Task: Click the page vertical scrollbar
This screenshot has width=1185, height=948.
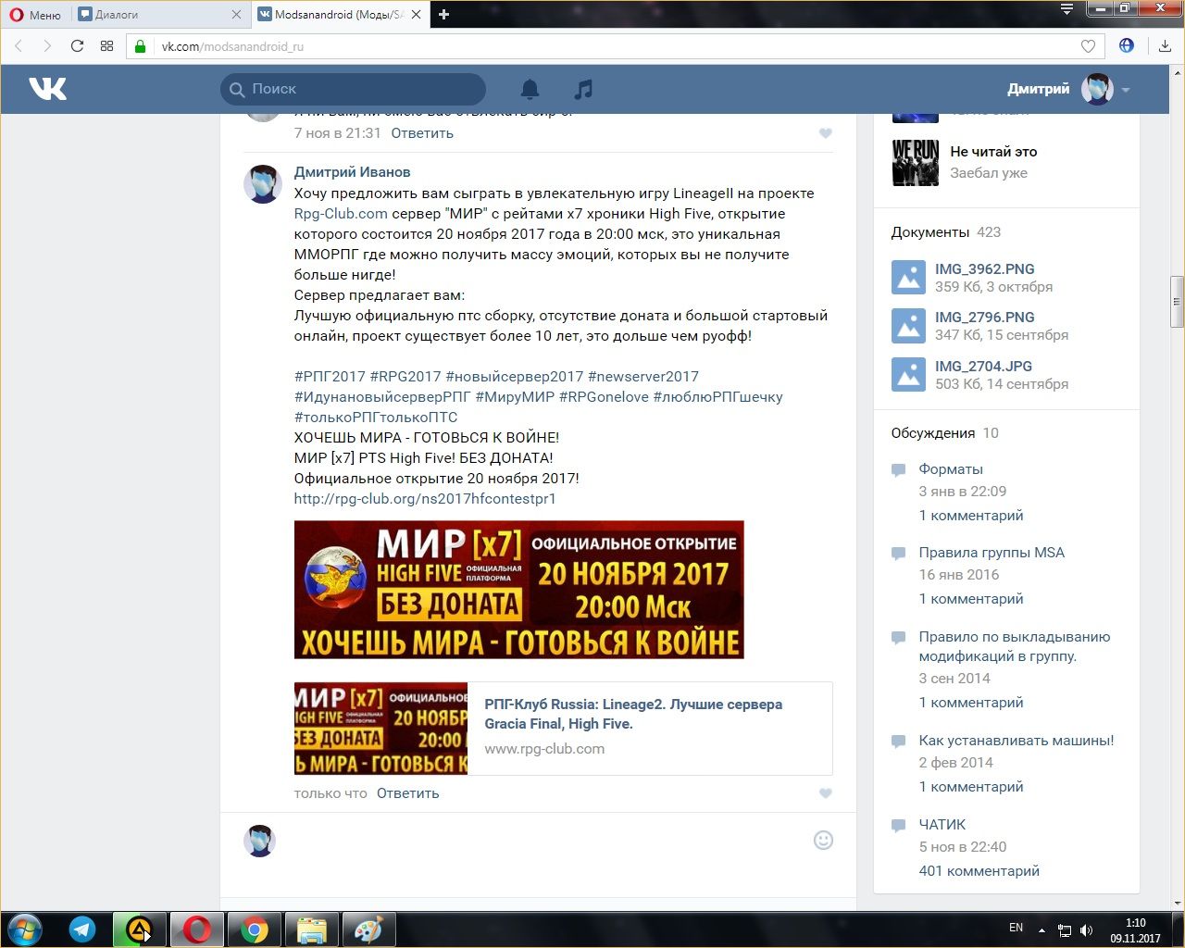Action: [x=1177, y=301]
